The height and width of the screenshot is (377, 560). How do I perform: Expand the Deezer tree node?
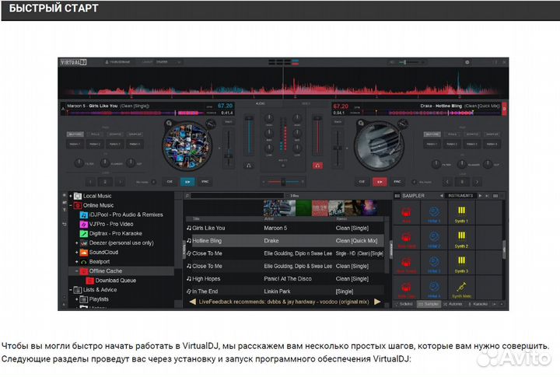(x=76, y=243)
